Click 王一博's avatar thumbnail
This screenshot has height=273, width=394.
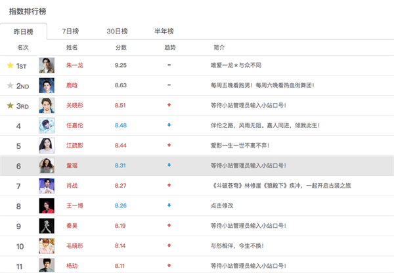click(x=46, y=206)
